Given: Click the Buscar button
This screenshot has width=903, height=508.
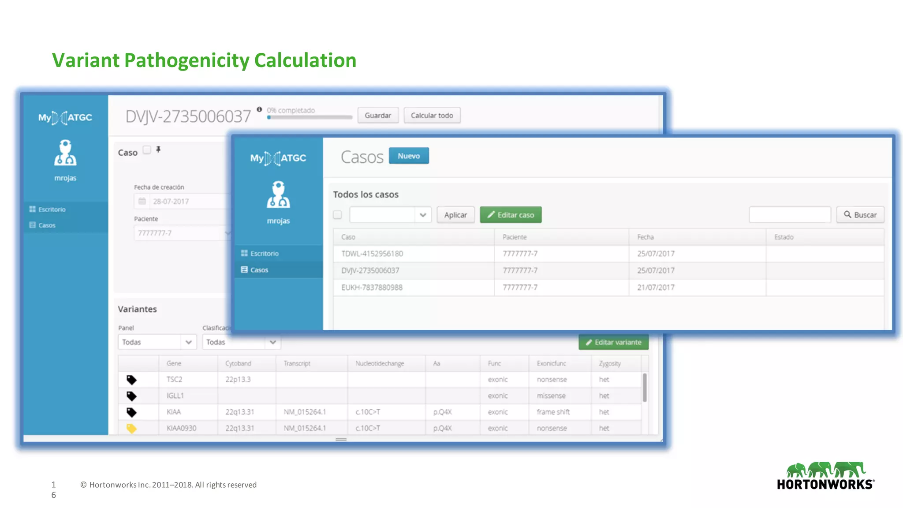Looking at the screenshot, I should [860, 215].
